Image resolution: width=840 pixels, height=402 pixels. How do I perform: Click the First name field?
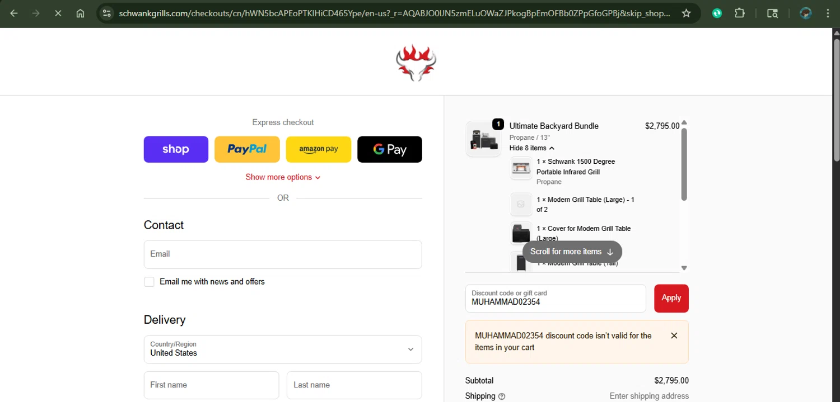pyautogui.click(x=211, y=385)
